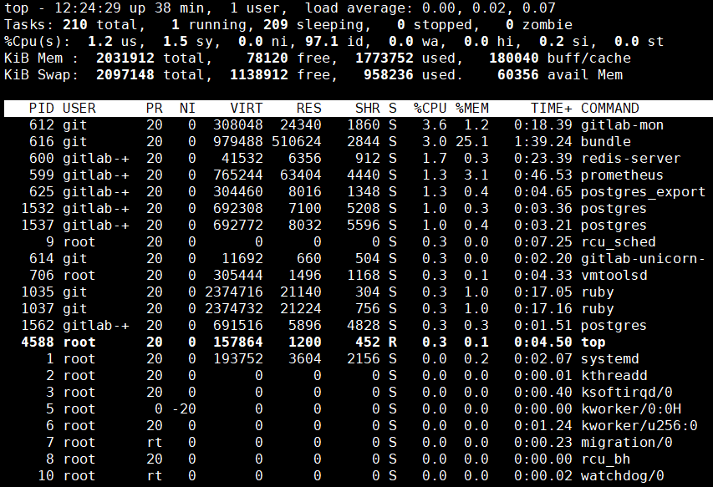Click the COMMAND column header
713x487 pixels.
click(609, 109)
